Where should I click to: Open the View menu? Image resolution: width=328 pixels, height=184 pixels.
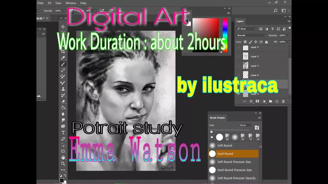click(x=58, y=3)
